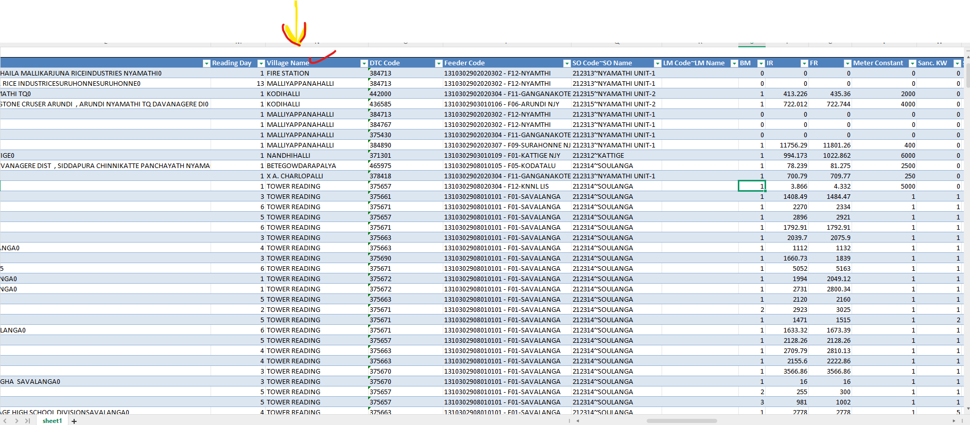Click the horizontal scrollbar's right arrow
Viewport: 970px width, 425px height.
pyautogui.click(x=954, y=421)
